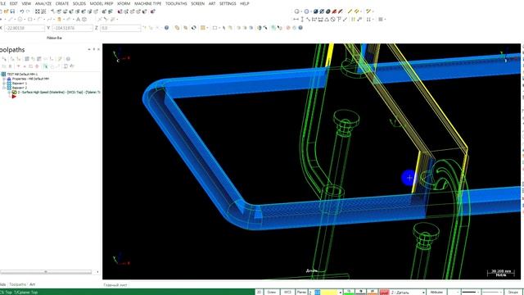Viewport: 524px width, 295px height.
Task: Click the red arrow insert marker
Action: (x=14, y=97)
